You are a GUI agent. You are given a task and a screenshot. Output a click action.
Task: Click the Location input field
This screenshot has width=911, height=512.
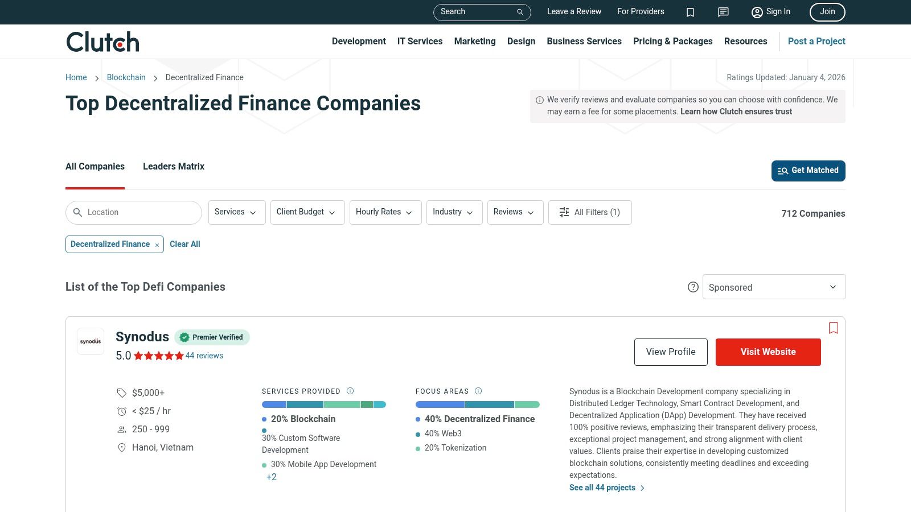134,213
